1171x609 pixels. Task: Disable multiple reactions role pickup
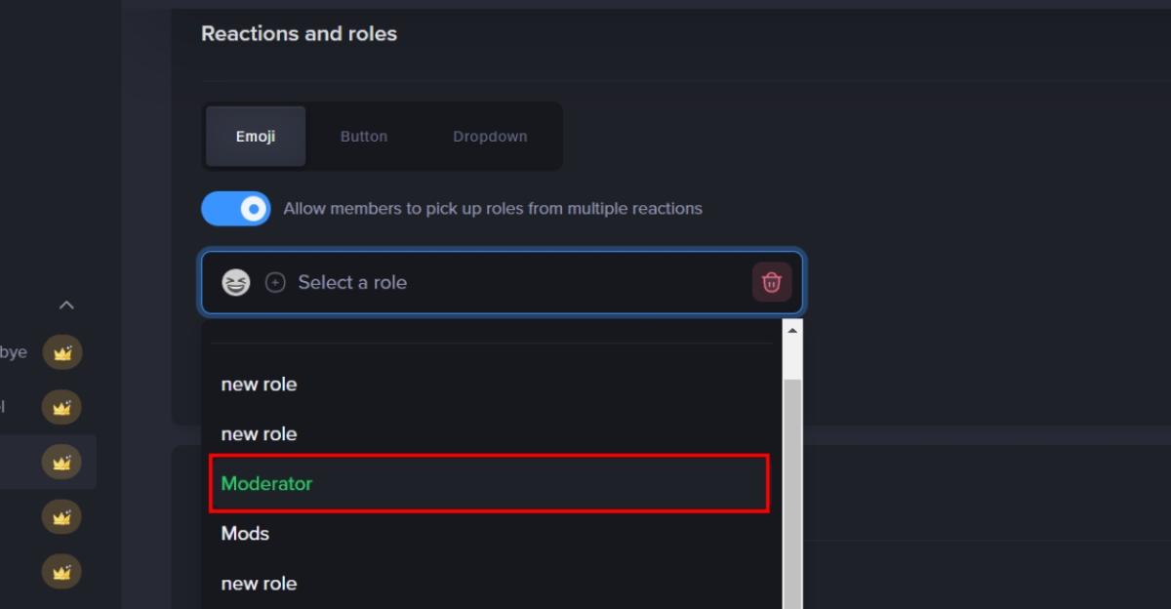235,208
